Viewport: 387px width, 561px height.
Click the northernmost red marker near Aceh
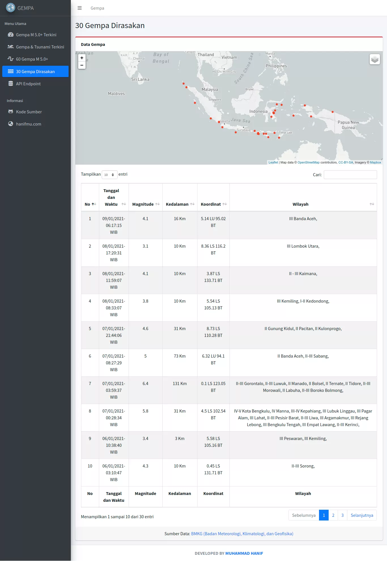click(184, 84)
